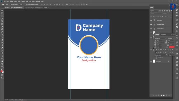Open the Character panel icon in right dock
The width and height of the screenshot is (179, 101).
coord(177,35)
